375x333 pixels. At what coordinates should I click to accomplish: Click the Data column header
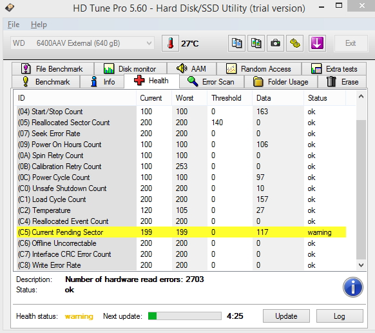[278, 98]
